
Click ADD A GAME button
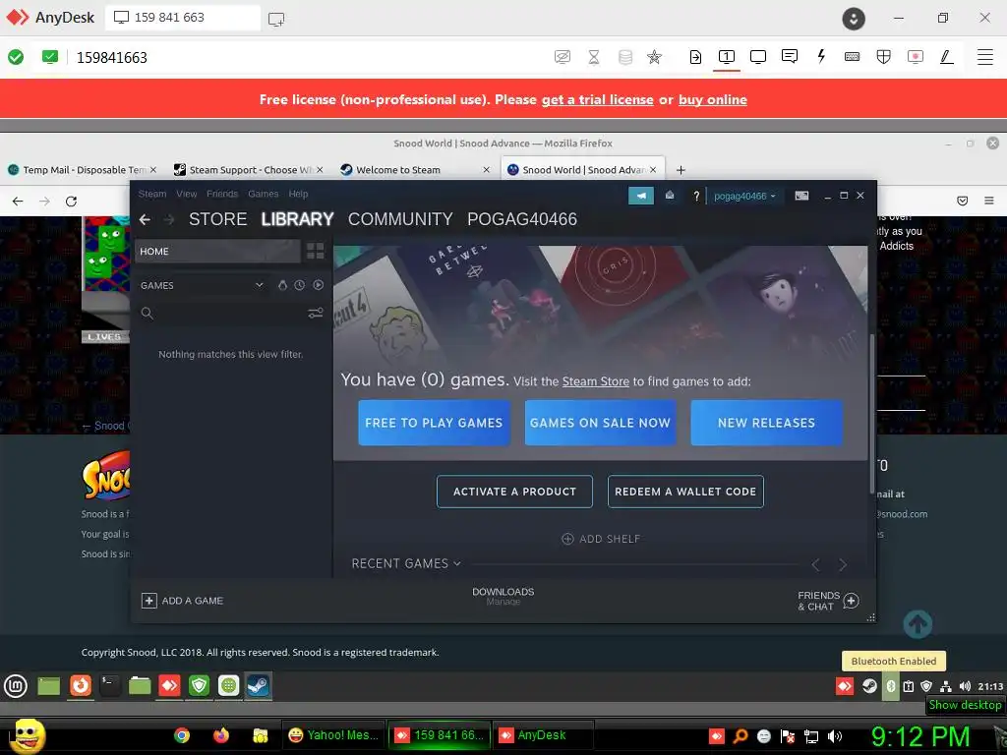(182, 601)
